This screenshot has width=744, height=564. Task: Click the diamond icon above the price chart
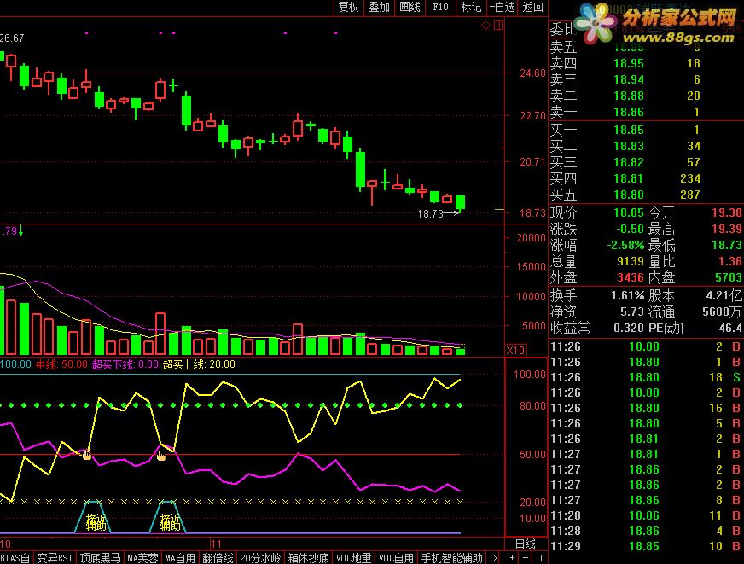(485, 25)
